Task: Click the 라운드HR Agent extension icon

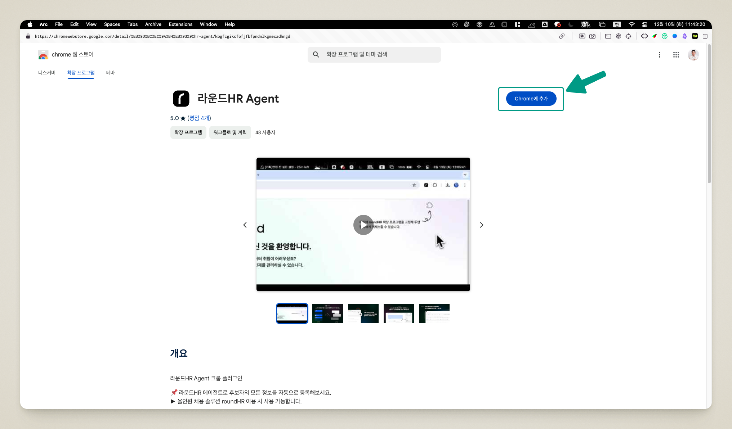Action: coord(181,99)
